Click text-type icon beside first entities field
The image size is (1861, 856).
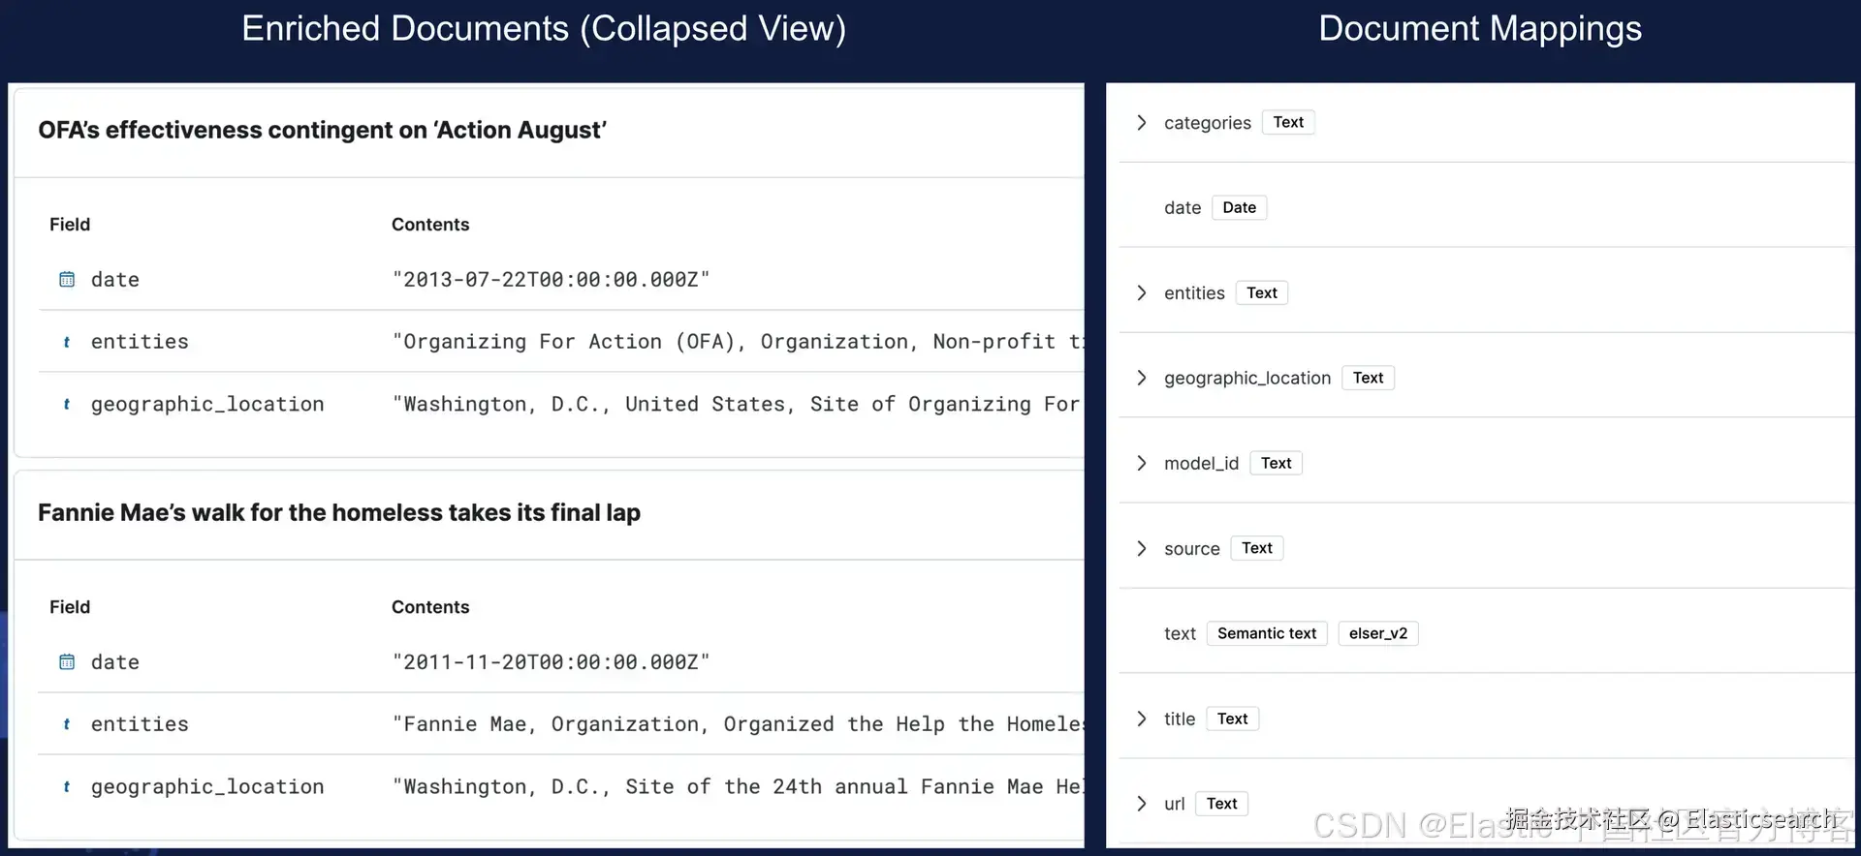(67, 342)
